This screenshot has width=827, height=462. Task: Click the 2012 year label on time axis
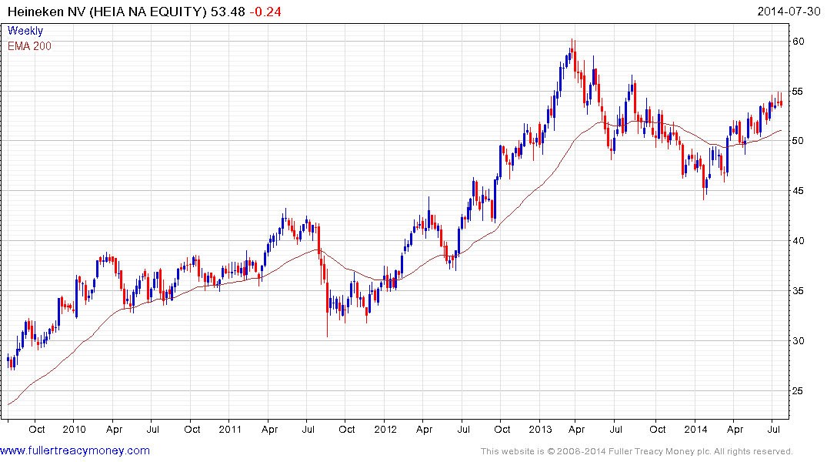(x=385, y=429)
